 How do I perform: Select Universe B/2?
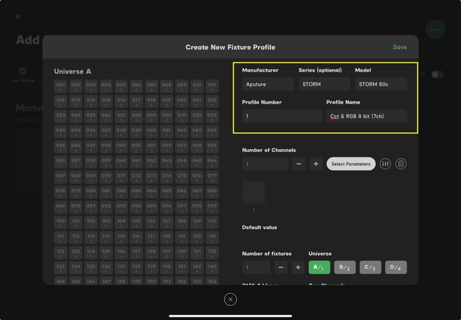click(x=345, y=267)
